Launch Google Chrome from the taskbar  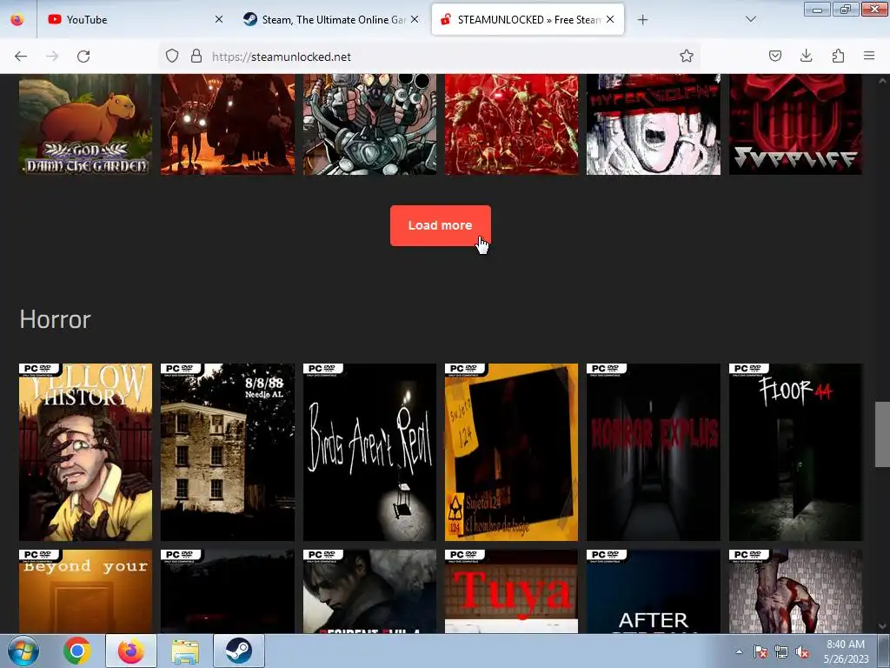pos(77,651)
